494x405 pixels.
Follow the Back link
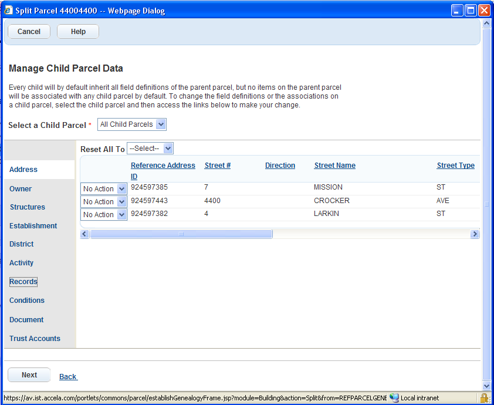[x=68, y=377]
